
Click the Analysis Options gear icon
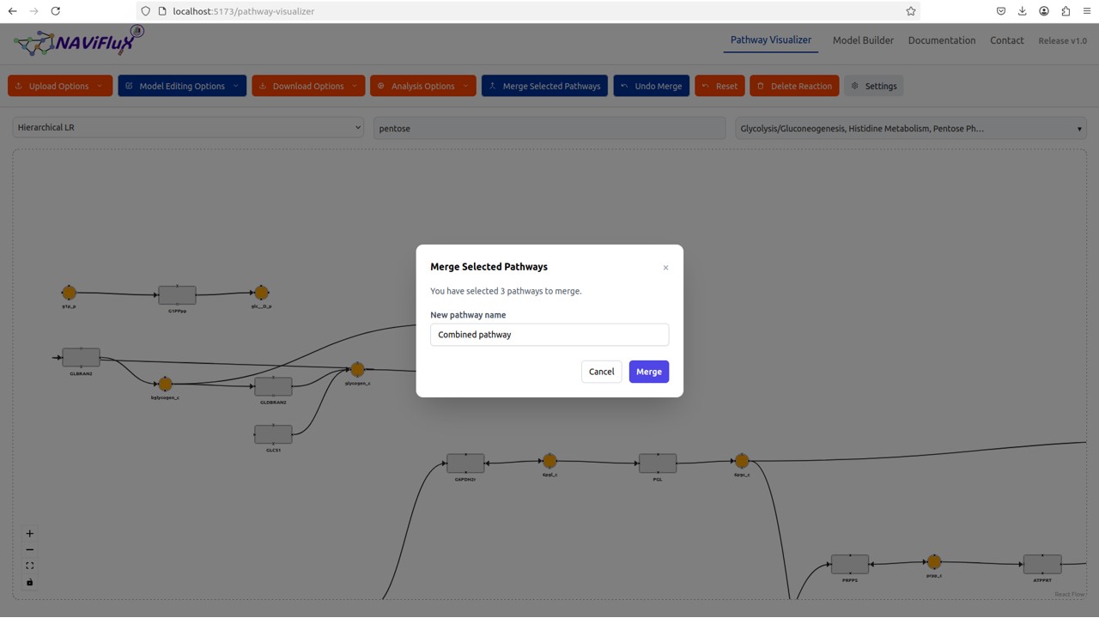pos(379,85)
